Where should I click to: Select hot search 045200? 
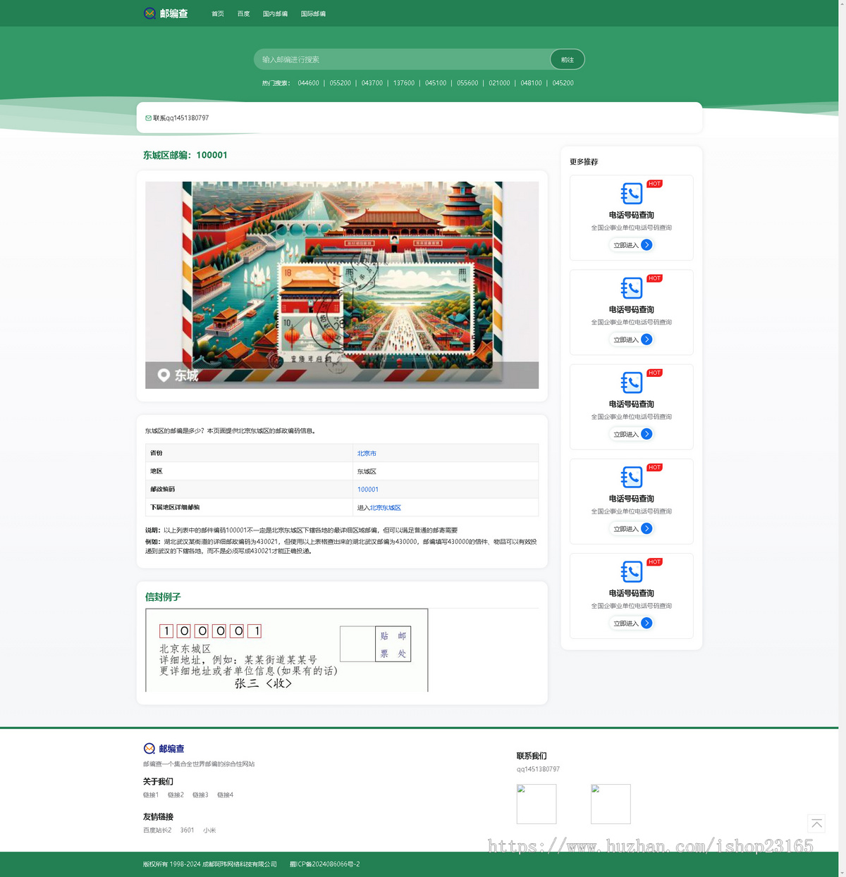(563, 83)
